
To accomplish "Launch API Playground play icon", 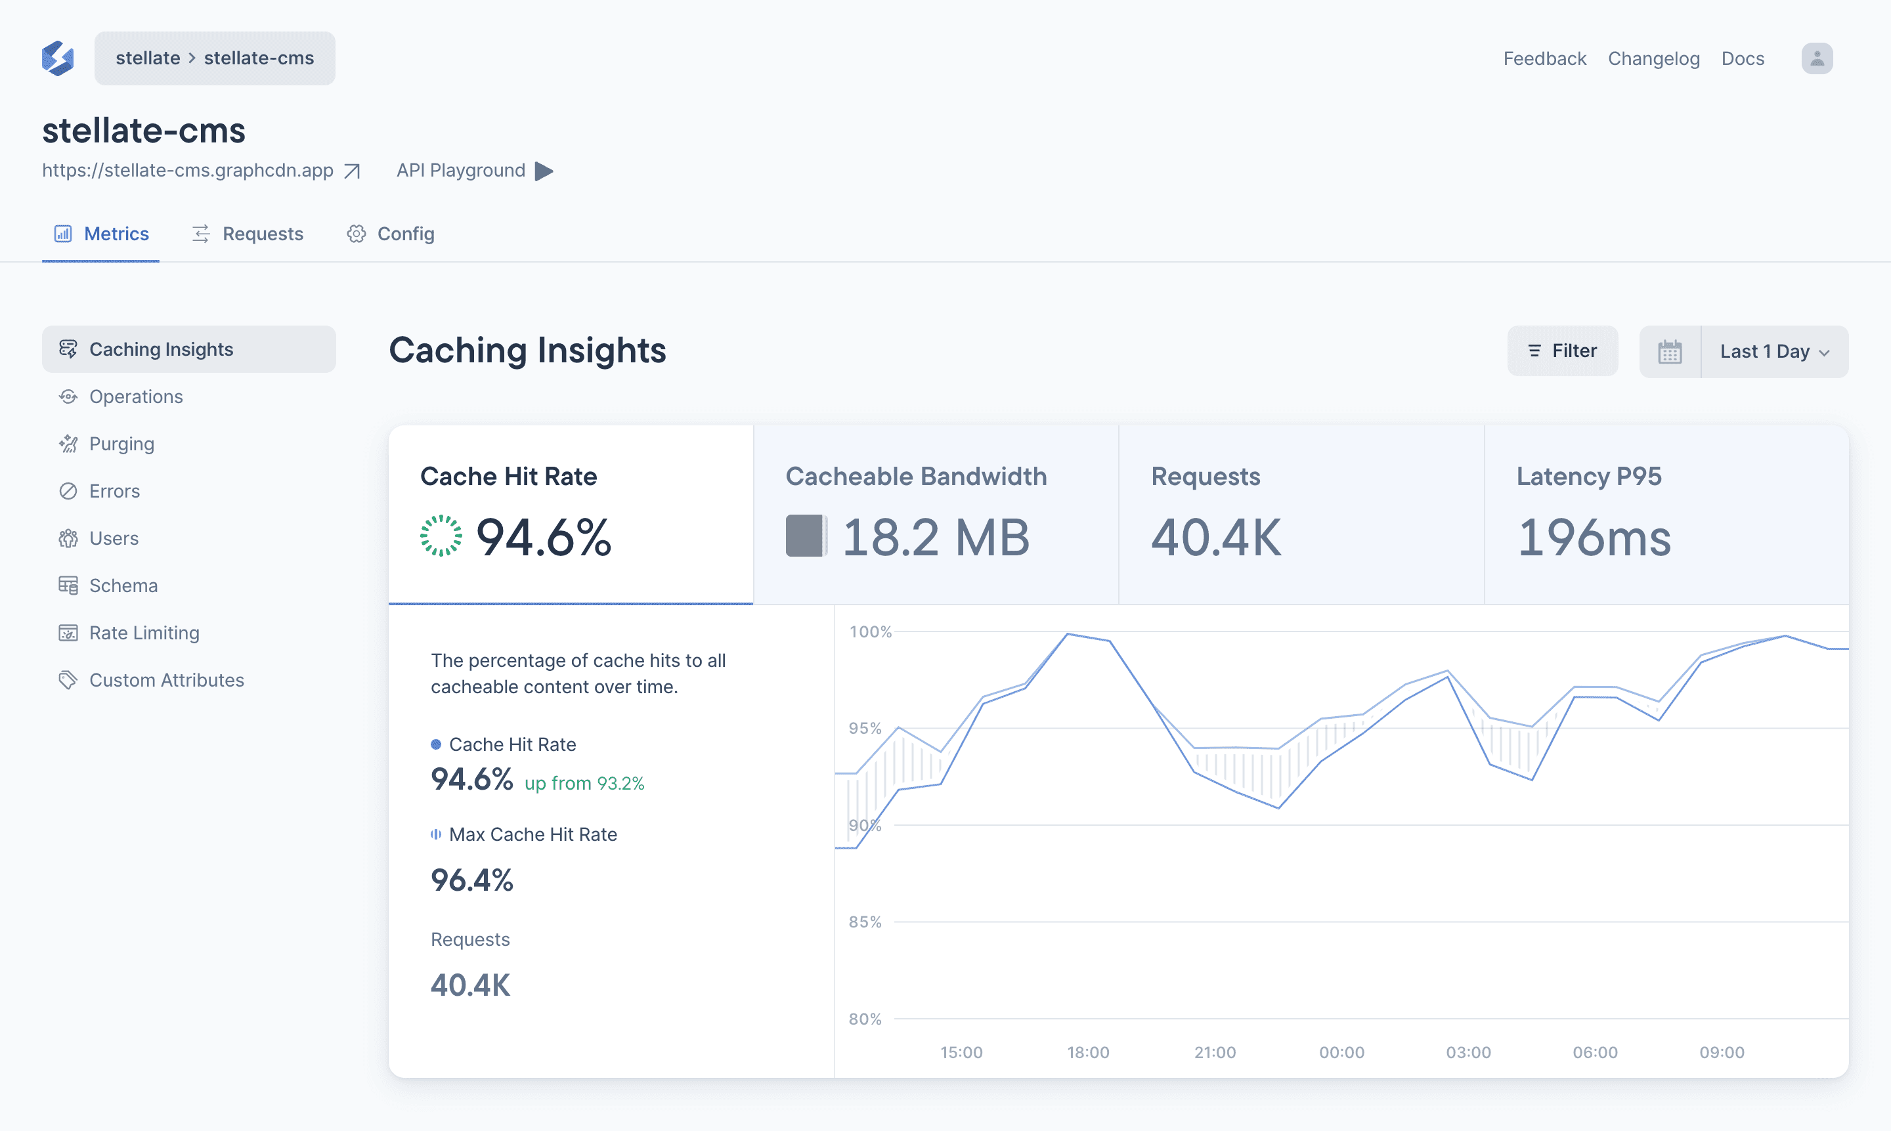I will (544, 171).
